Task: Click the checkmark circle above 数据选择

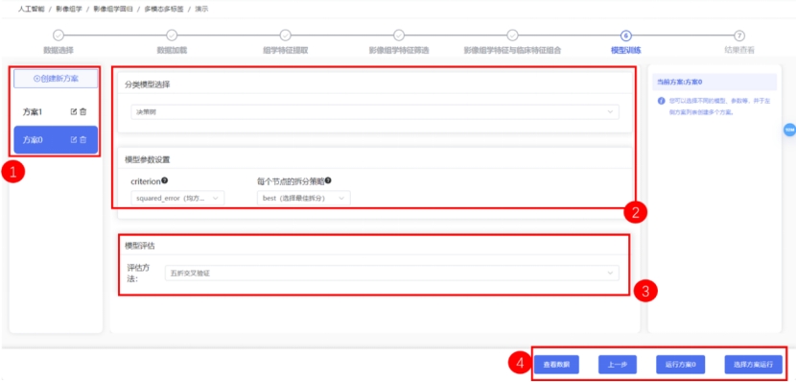Action: click(59, 36)
